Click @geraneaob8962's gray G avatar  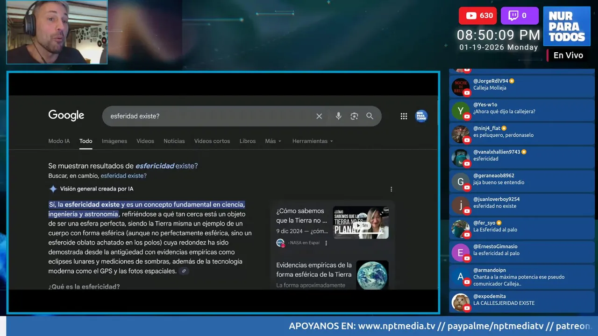461,182
